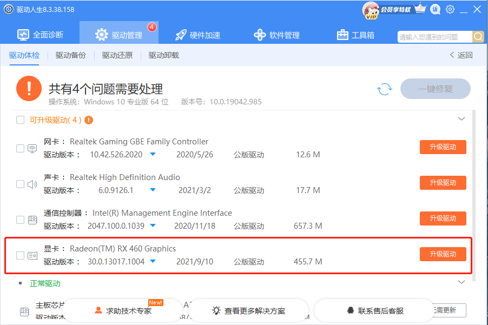Image resolution: width=488 pixels, height=325 pixels.
Task: Click the communication controller device icon
Action: 32,220
